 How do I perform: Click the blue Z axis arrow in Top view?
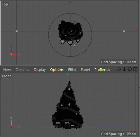(x=70, y=2)
